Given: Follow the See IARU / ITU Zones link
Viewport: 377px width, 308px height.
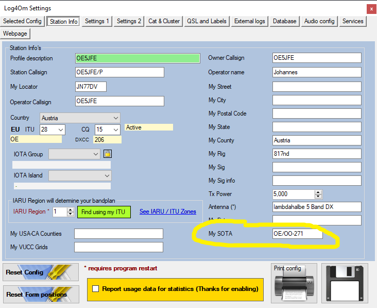Looking at the screenshot, I should click(x=168, y=212).
